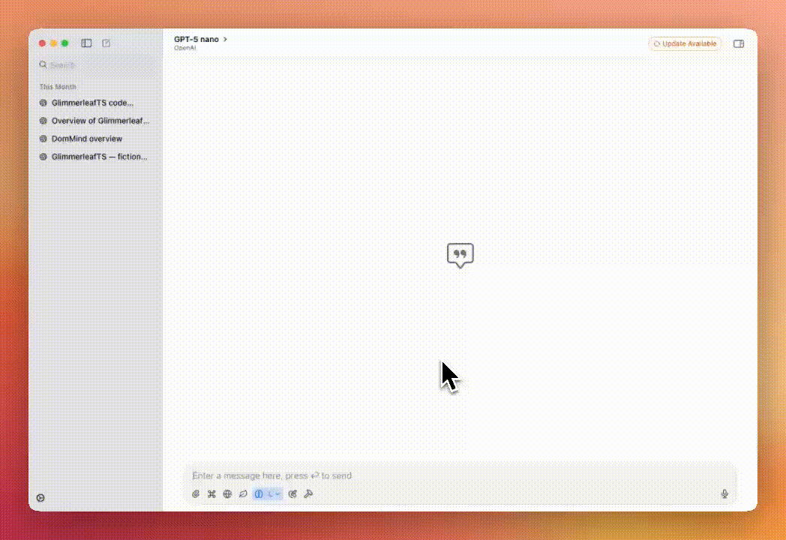Open the GPT-5 nano model selector
This screenshot has height=540, width=786.
[200, 39]
